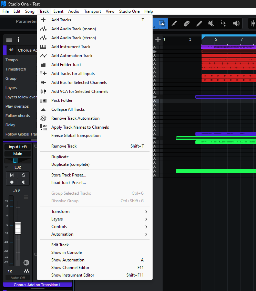Viewport: 256px width, 291px height.
Task: Open the inspector info 'i' icon
Action: click(x=19, y=40)
